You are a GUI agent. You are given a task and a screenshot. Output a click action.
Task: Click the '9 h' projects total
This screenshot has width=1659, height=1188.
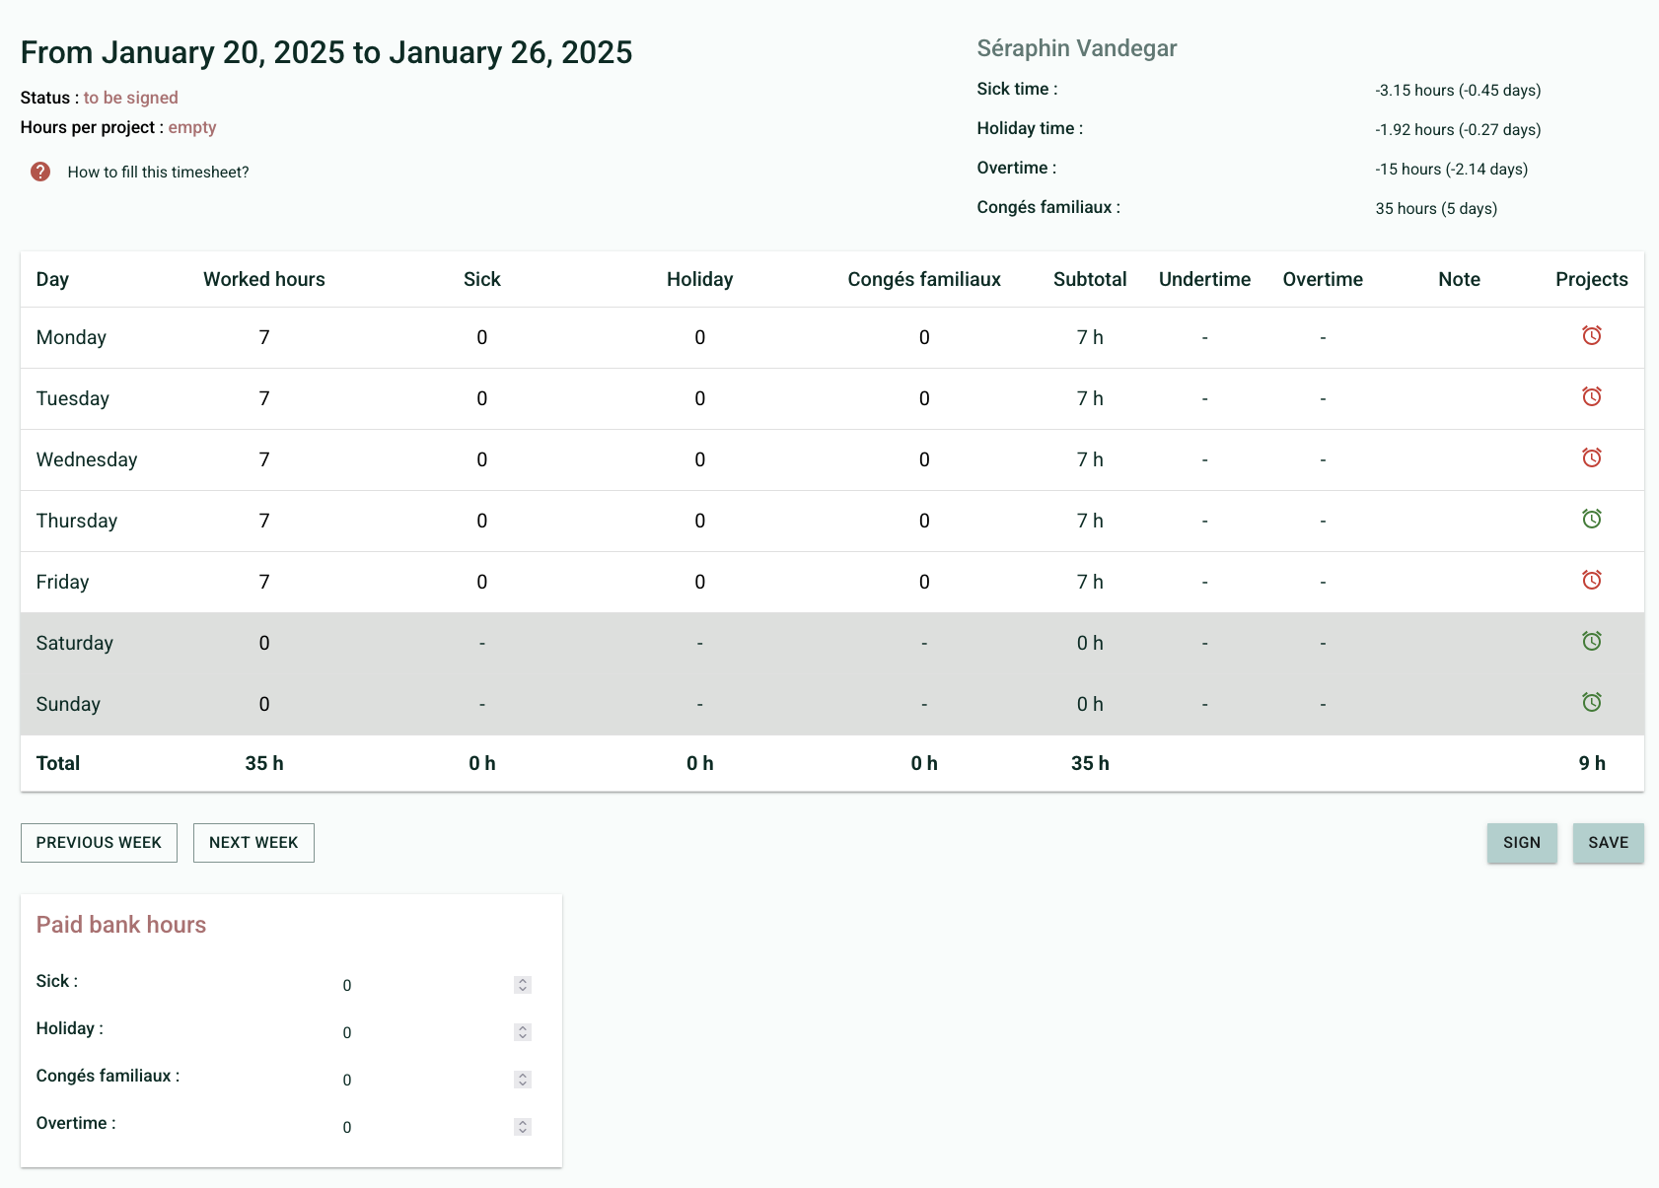tap(1592, 763)
